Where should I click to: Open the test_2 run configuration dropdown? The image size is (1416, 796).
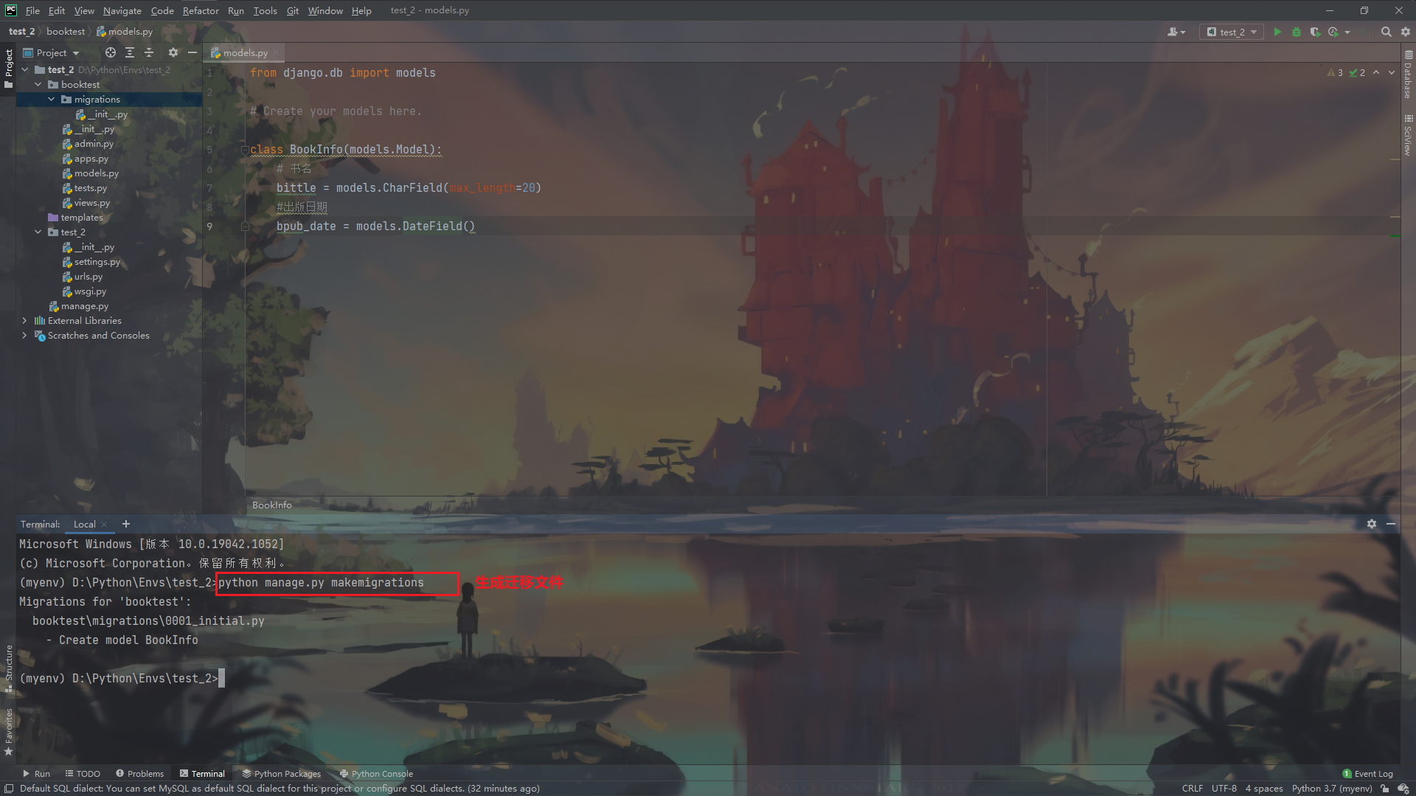pyautogui.click(x=1232, y=32)
